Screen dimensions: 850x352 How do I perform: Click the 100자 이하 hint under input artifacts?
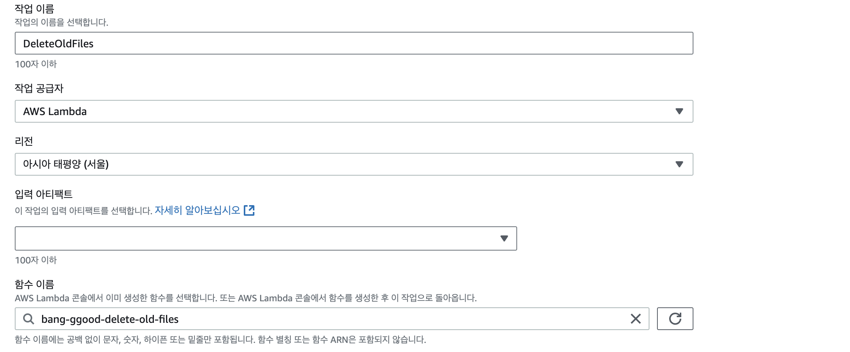tap(36, 260)
